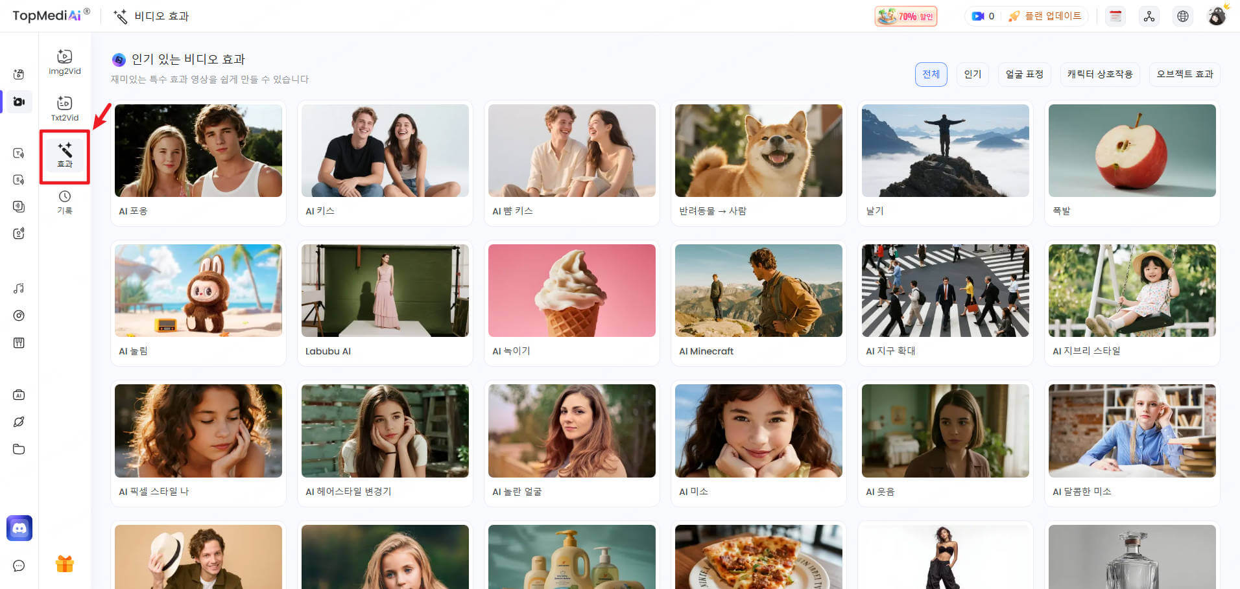Open the AI 녹이기 ice cream thumbnail
1240x589 pixels.
[572, 290]
